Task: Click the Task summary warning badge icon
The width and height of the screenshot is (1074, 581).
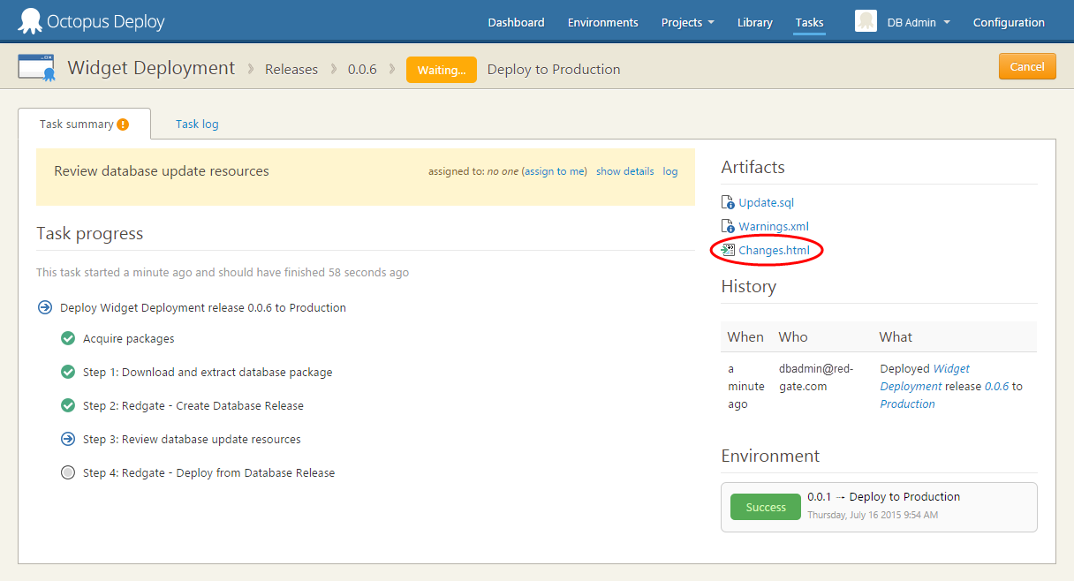Action: coord(123,124)
